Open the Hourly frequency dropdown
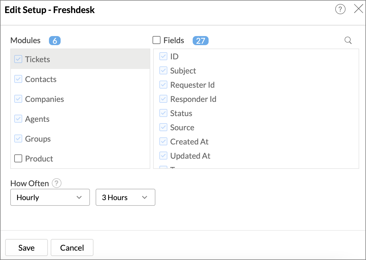 pos(50,197)
